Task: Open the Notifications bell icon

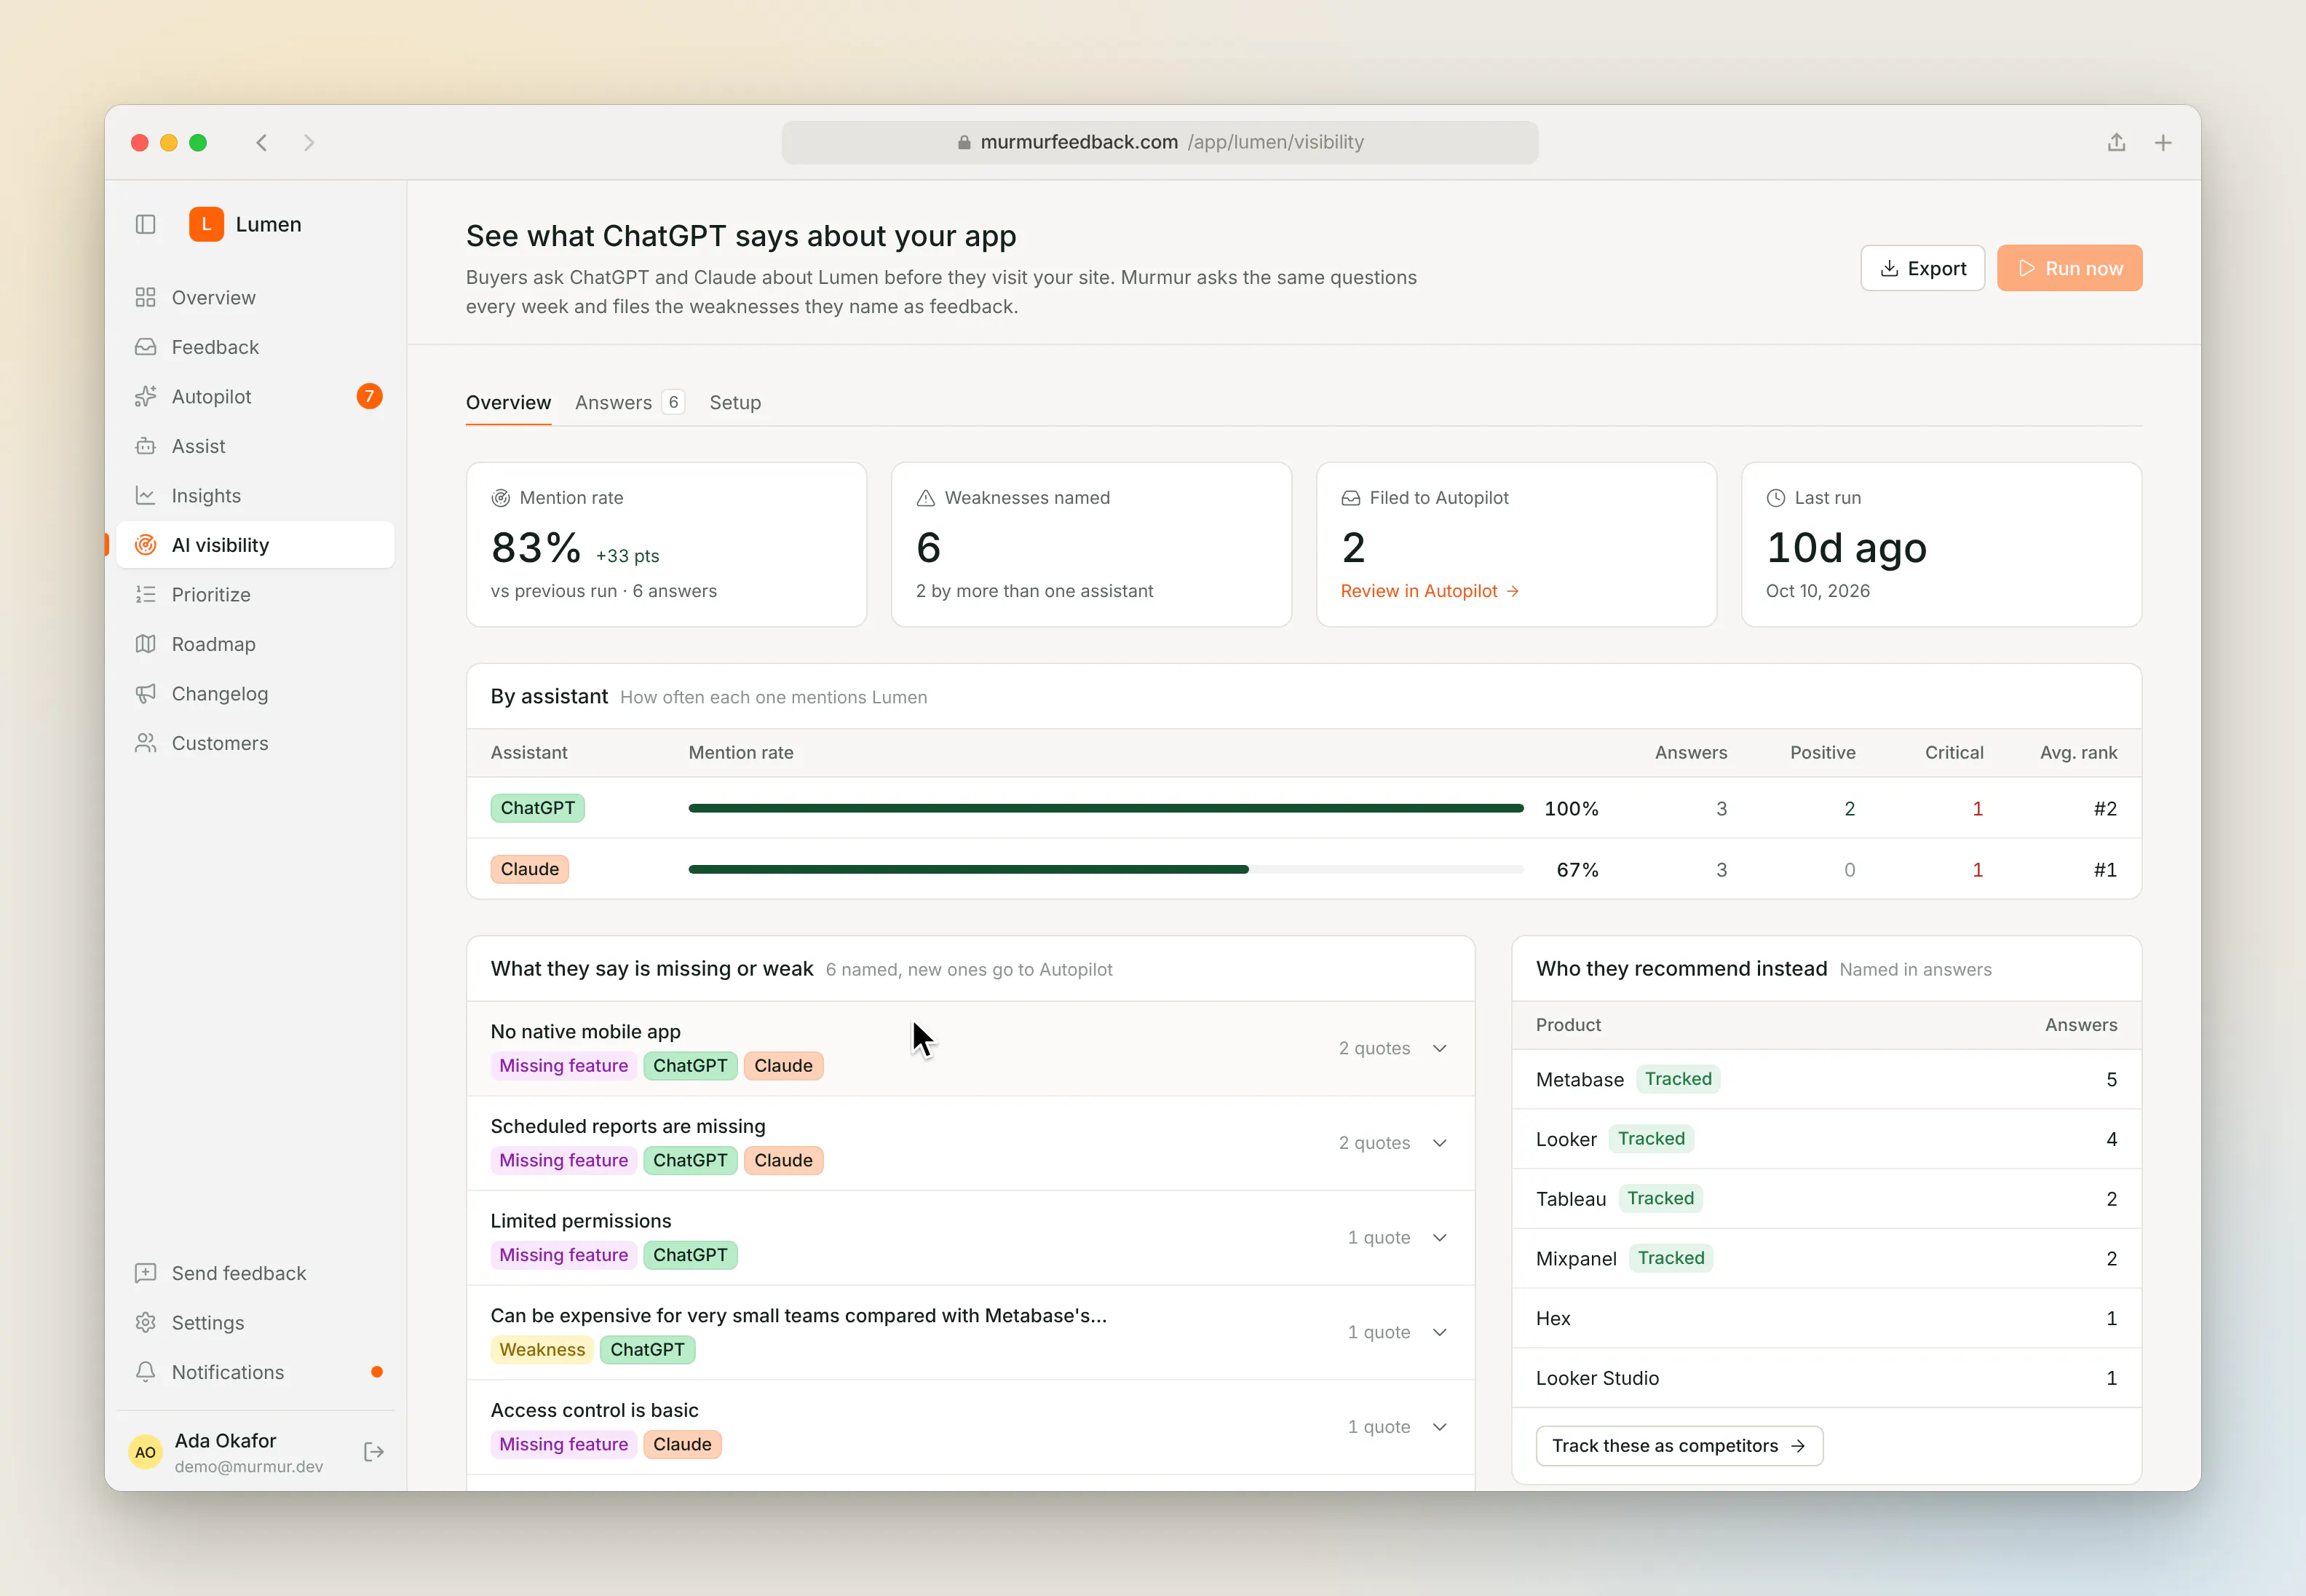Action: click(x=146, y=1372)
